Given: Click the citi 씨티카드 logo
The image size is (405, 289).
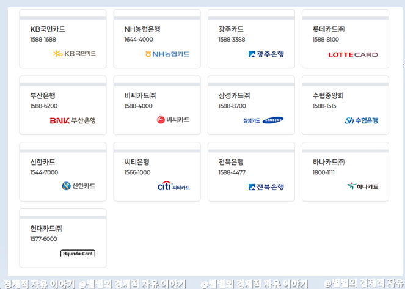Looking at the screenshot, I should (x=173, y=186).
